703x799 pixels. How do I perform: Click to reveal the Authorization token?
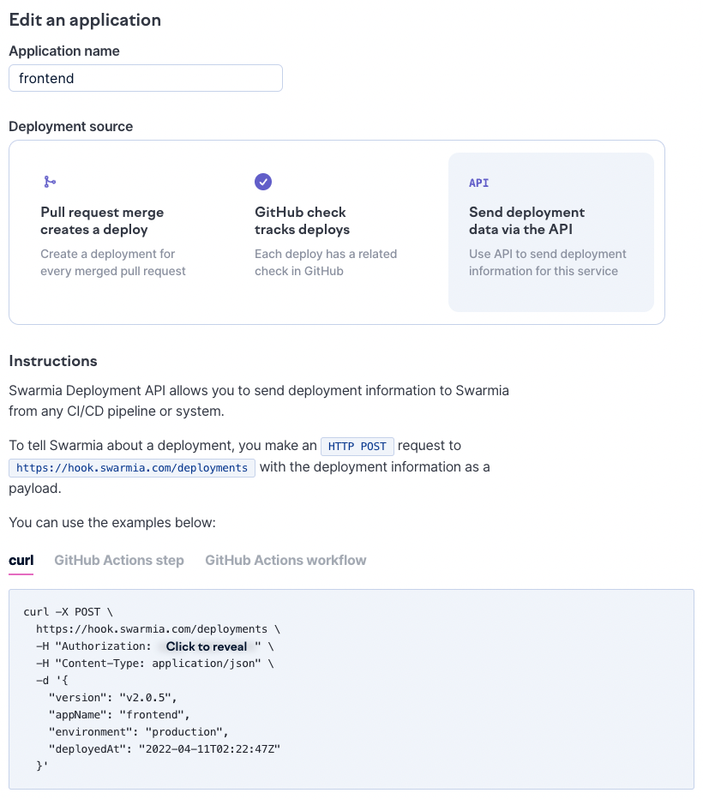pos(206,646)
